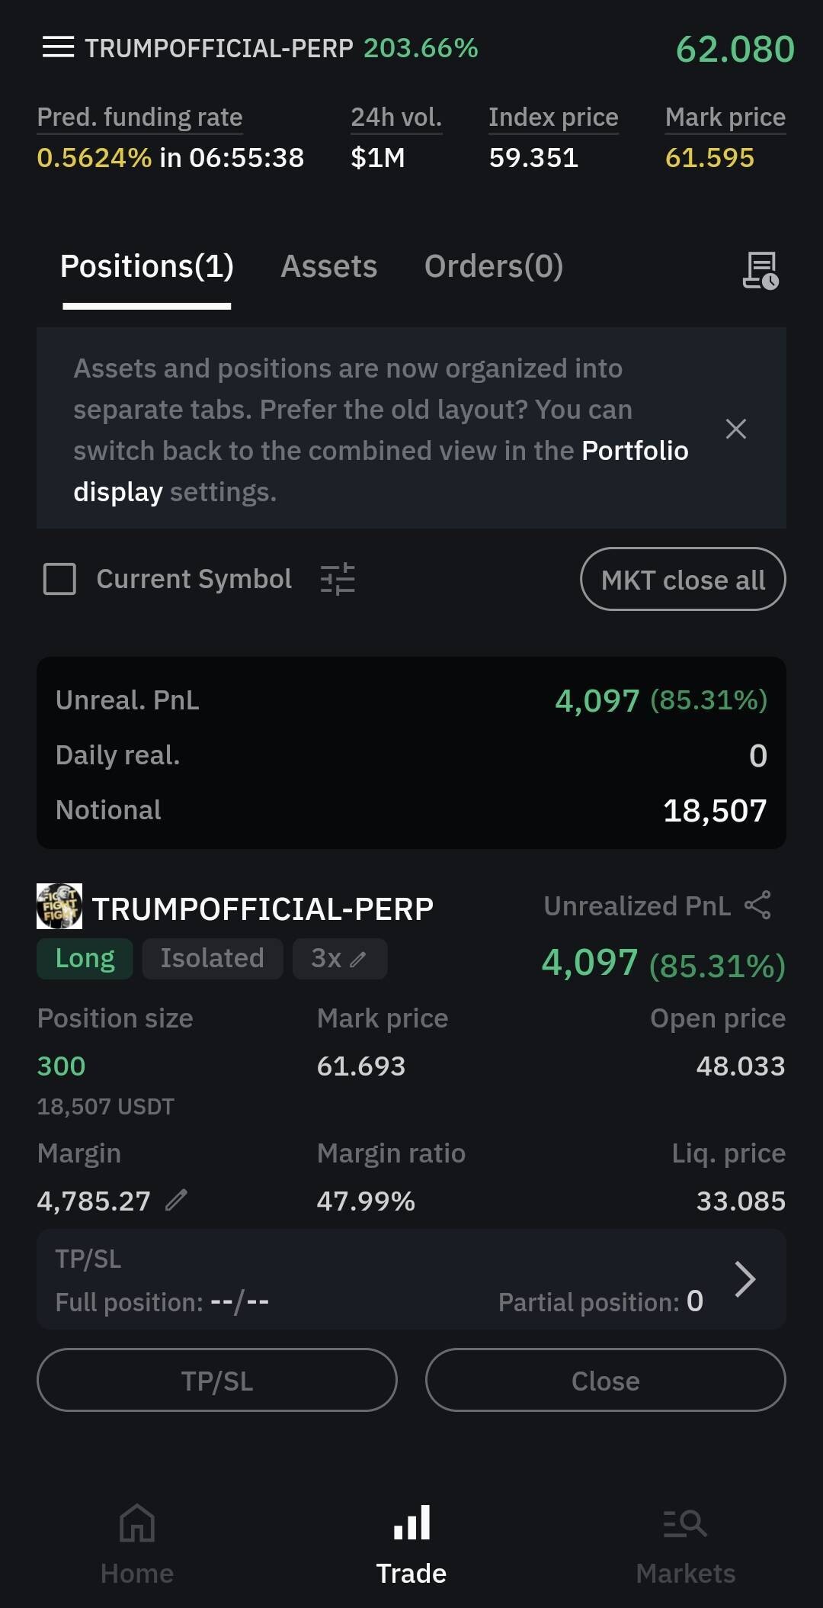The image size is (823, 1608).
Task: Tap the TRUMPOFFICIAL token logo thumbnail
Action: tap(59, 906)
